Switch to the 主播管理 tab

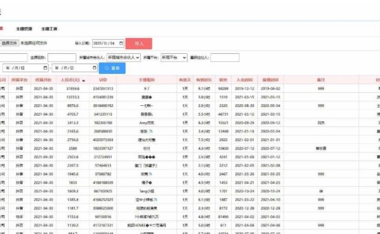pyautogui.click(x=24, y=29)
